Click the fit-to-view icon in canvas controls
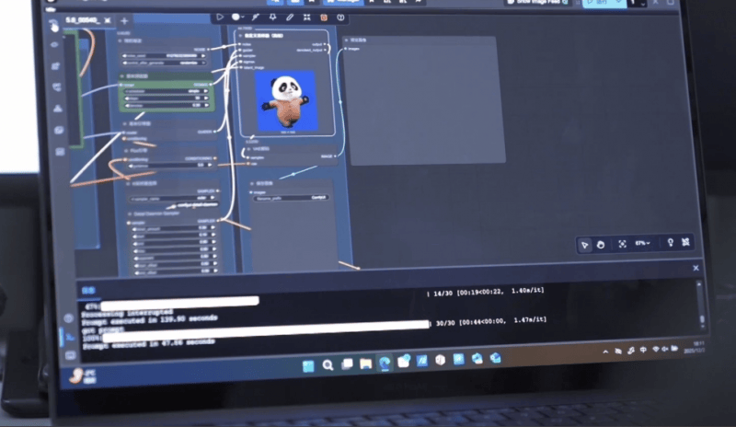 click(622, 244)
